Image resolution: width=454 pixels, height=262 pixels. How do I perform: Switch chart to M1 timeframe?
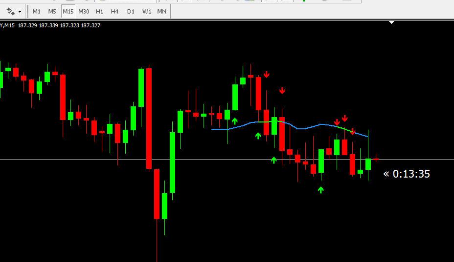click(37, 12)
